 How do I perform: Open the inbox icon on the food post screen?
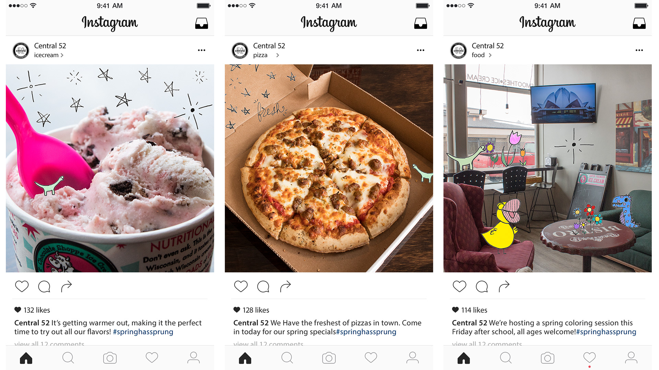(x=639, y=23)
